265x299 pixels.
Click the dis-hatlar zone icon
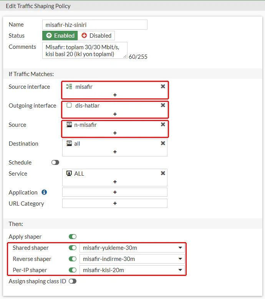click(x=69, y=105)
